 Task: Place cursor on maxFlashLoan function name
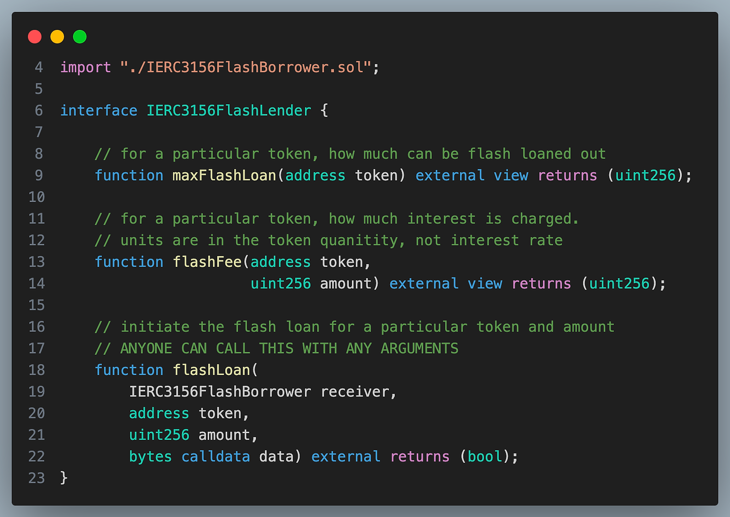pos(224,176)
